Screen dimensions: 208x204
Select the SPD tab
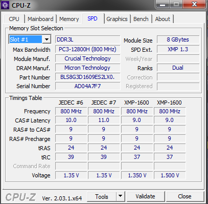pos(93,18)
